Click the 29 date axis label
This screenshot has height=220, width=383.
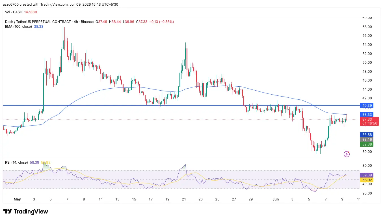(251, 199)
